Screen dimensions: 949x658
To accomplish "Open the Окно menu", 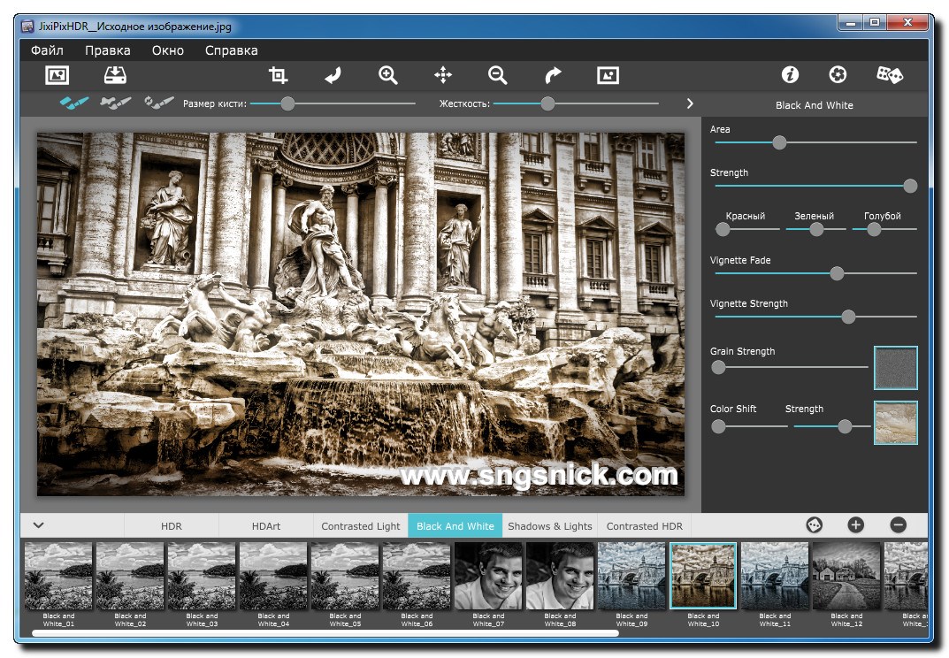I will pyautogui.click(x=168, y=50).
